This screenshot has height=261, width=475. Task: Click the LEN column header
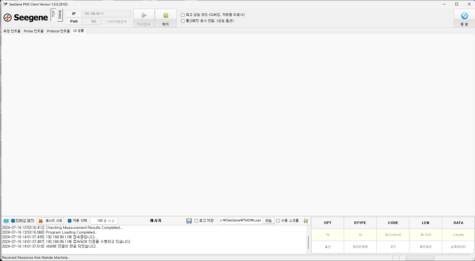click(426, 223)
